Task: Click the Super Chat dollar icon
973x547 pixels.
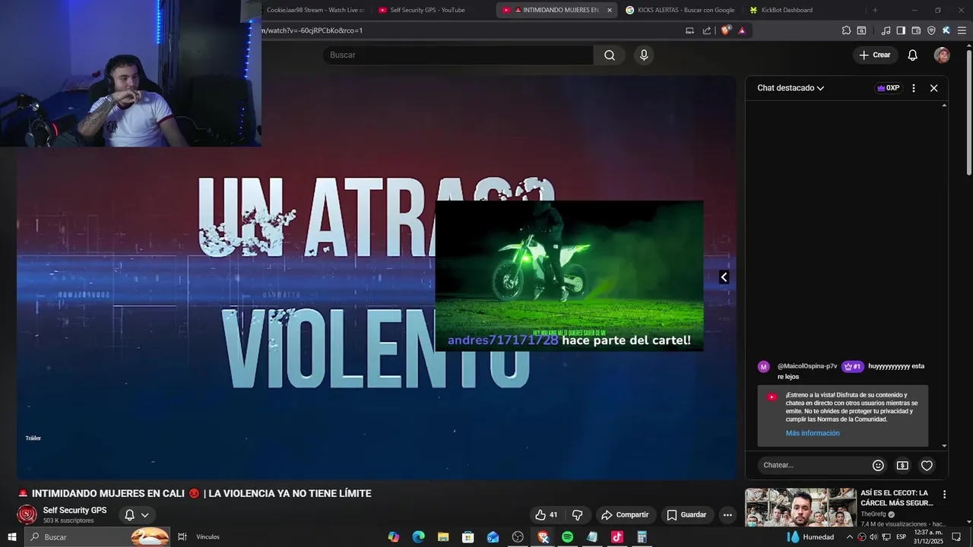Action: pyautogui.click(x=902, y=465)
